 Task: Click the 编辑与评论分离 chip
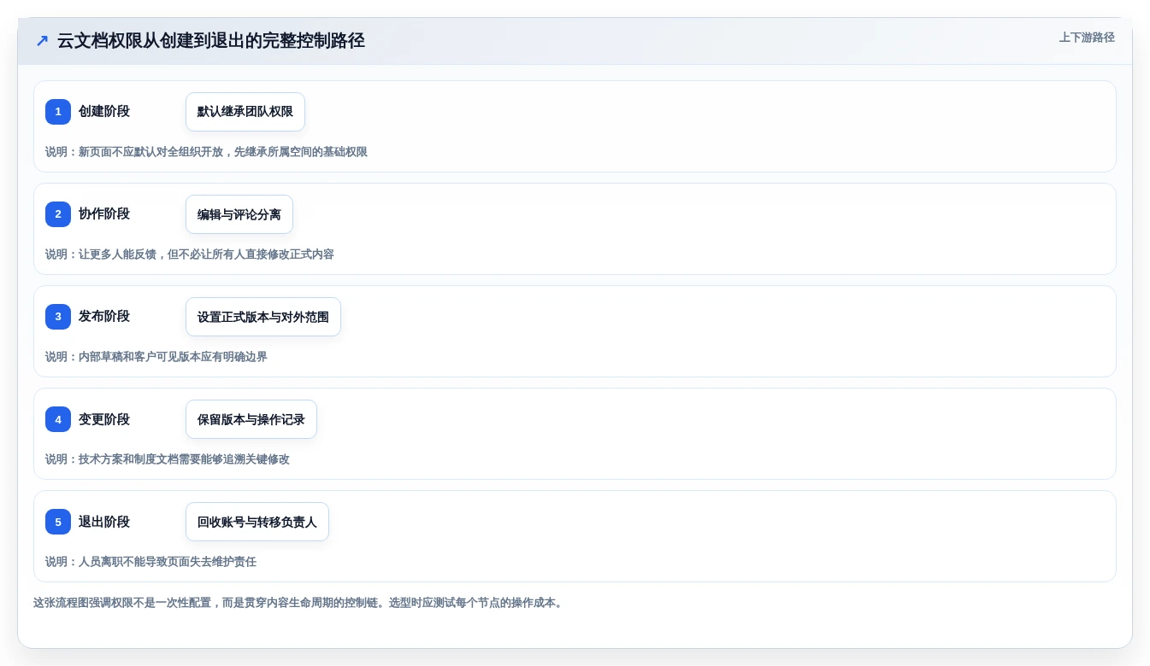(x=239, y=214)
